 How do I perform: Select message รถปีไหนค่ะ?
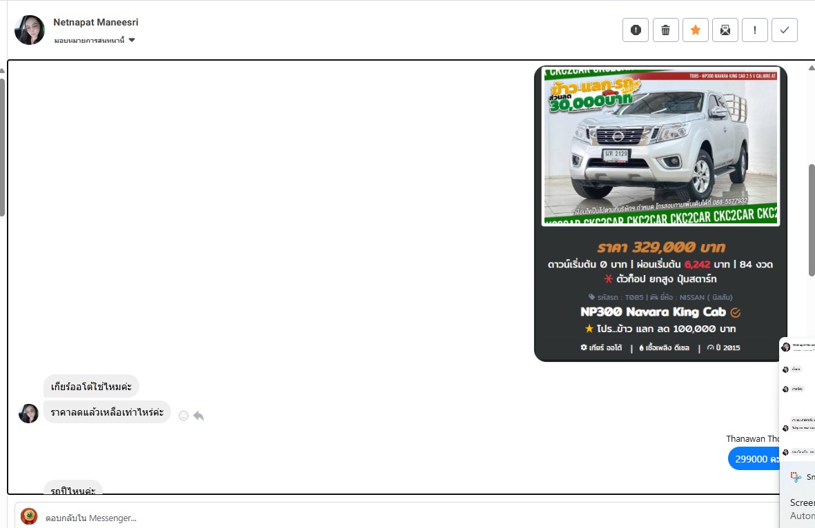(72, 488)
